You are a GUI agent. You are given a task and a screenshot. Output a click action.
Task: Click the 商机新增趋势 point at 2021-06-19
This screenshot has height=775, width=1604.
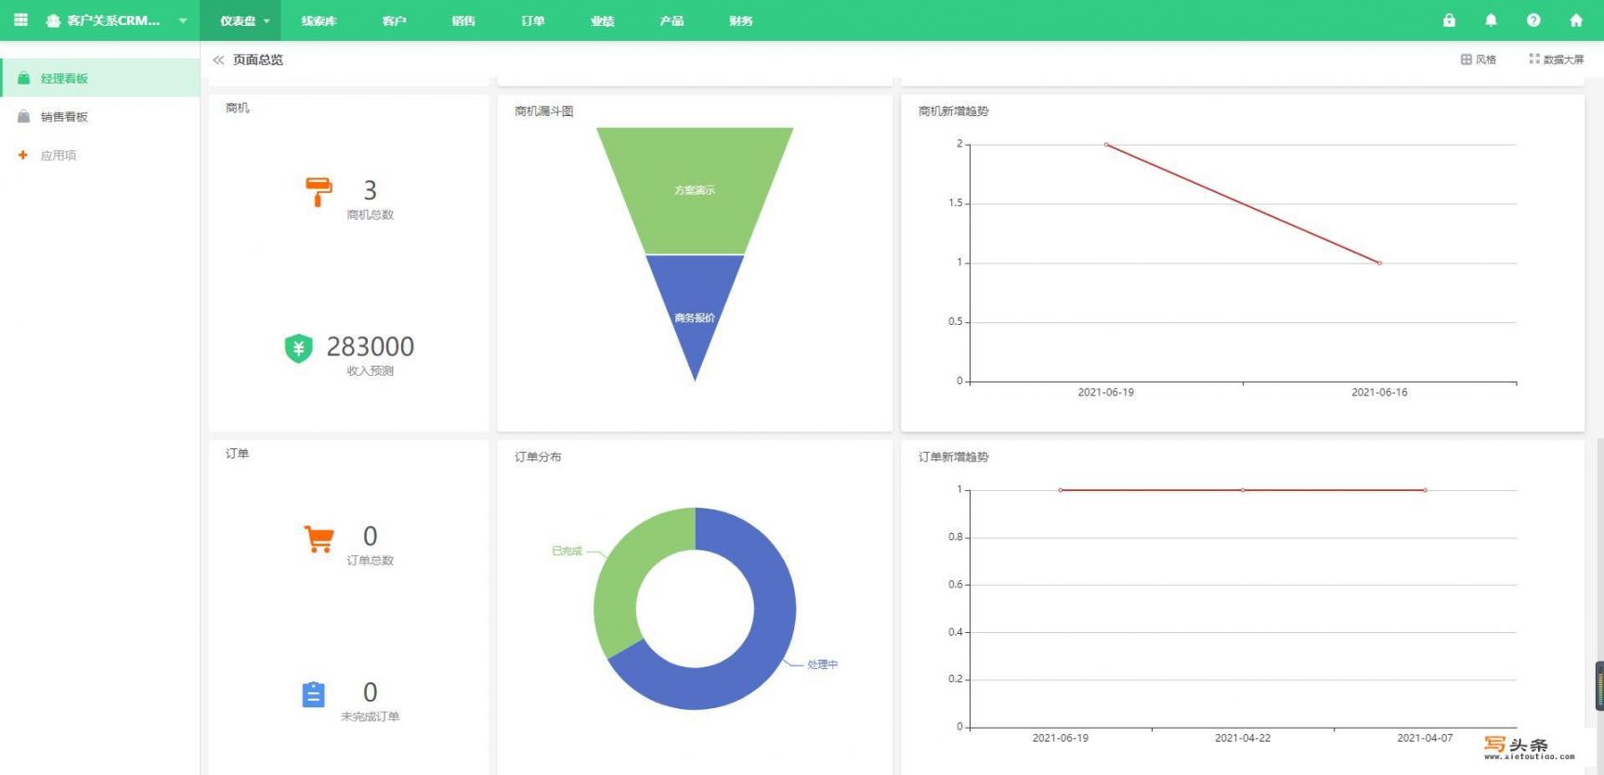tap(1106, 145)
